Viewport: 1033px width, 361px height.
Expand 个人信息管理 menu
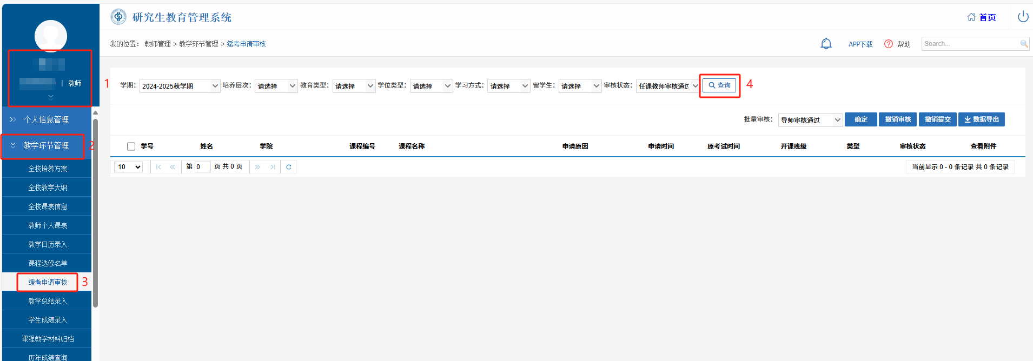tap(46, 119)
